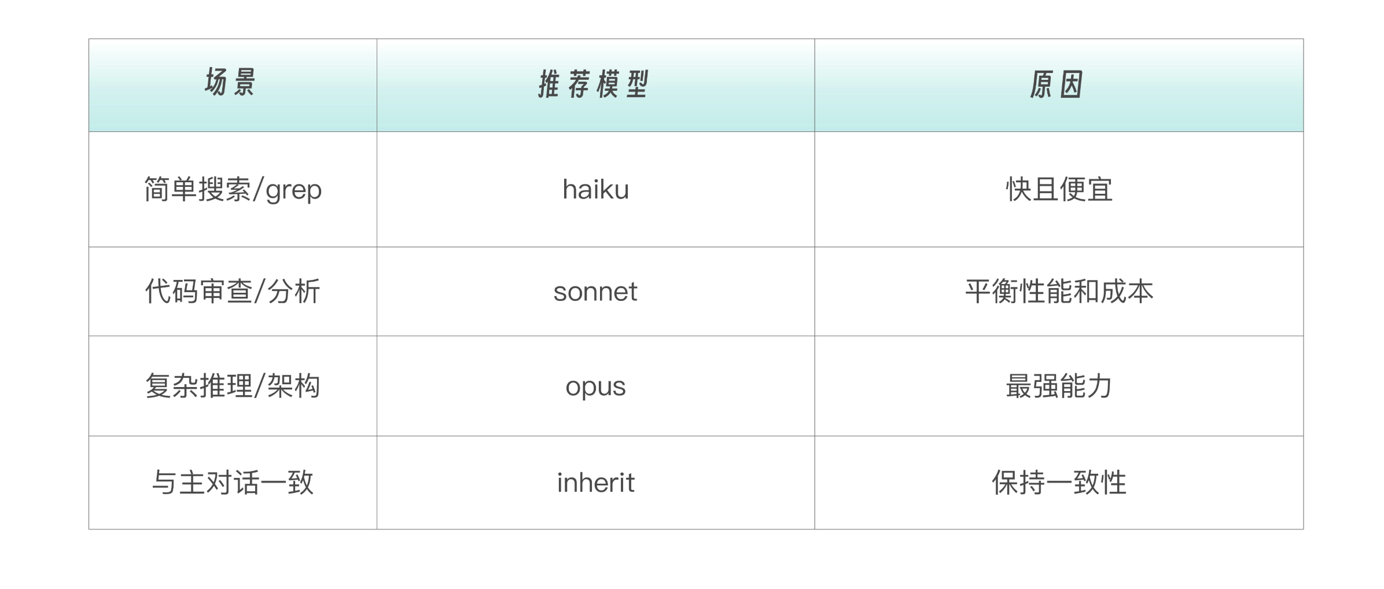
Task: Click the 复杂推理 text
Action: (x=198, y=386)
